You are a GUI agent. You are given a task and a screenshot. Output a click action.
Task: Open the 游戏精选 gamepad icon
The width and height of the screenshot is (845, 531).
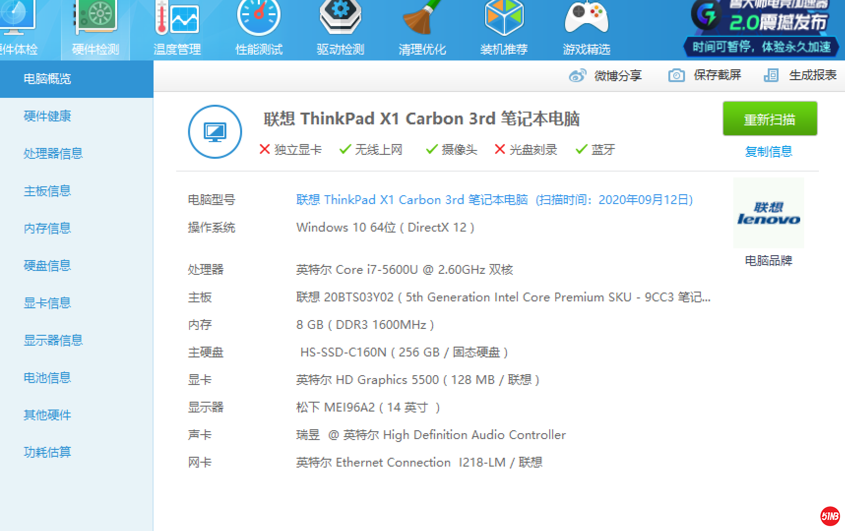(x=587, y=17)
